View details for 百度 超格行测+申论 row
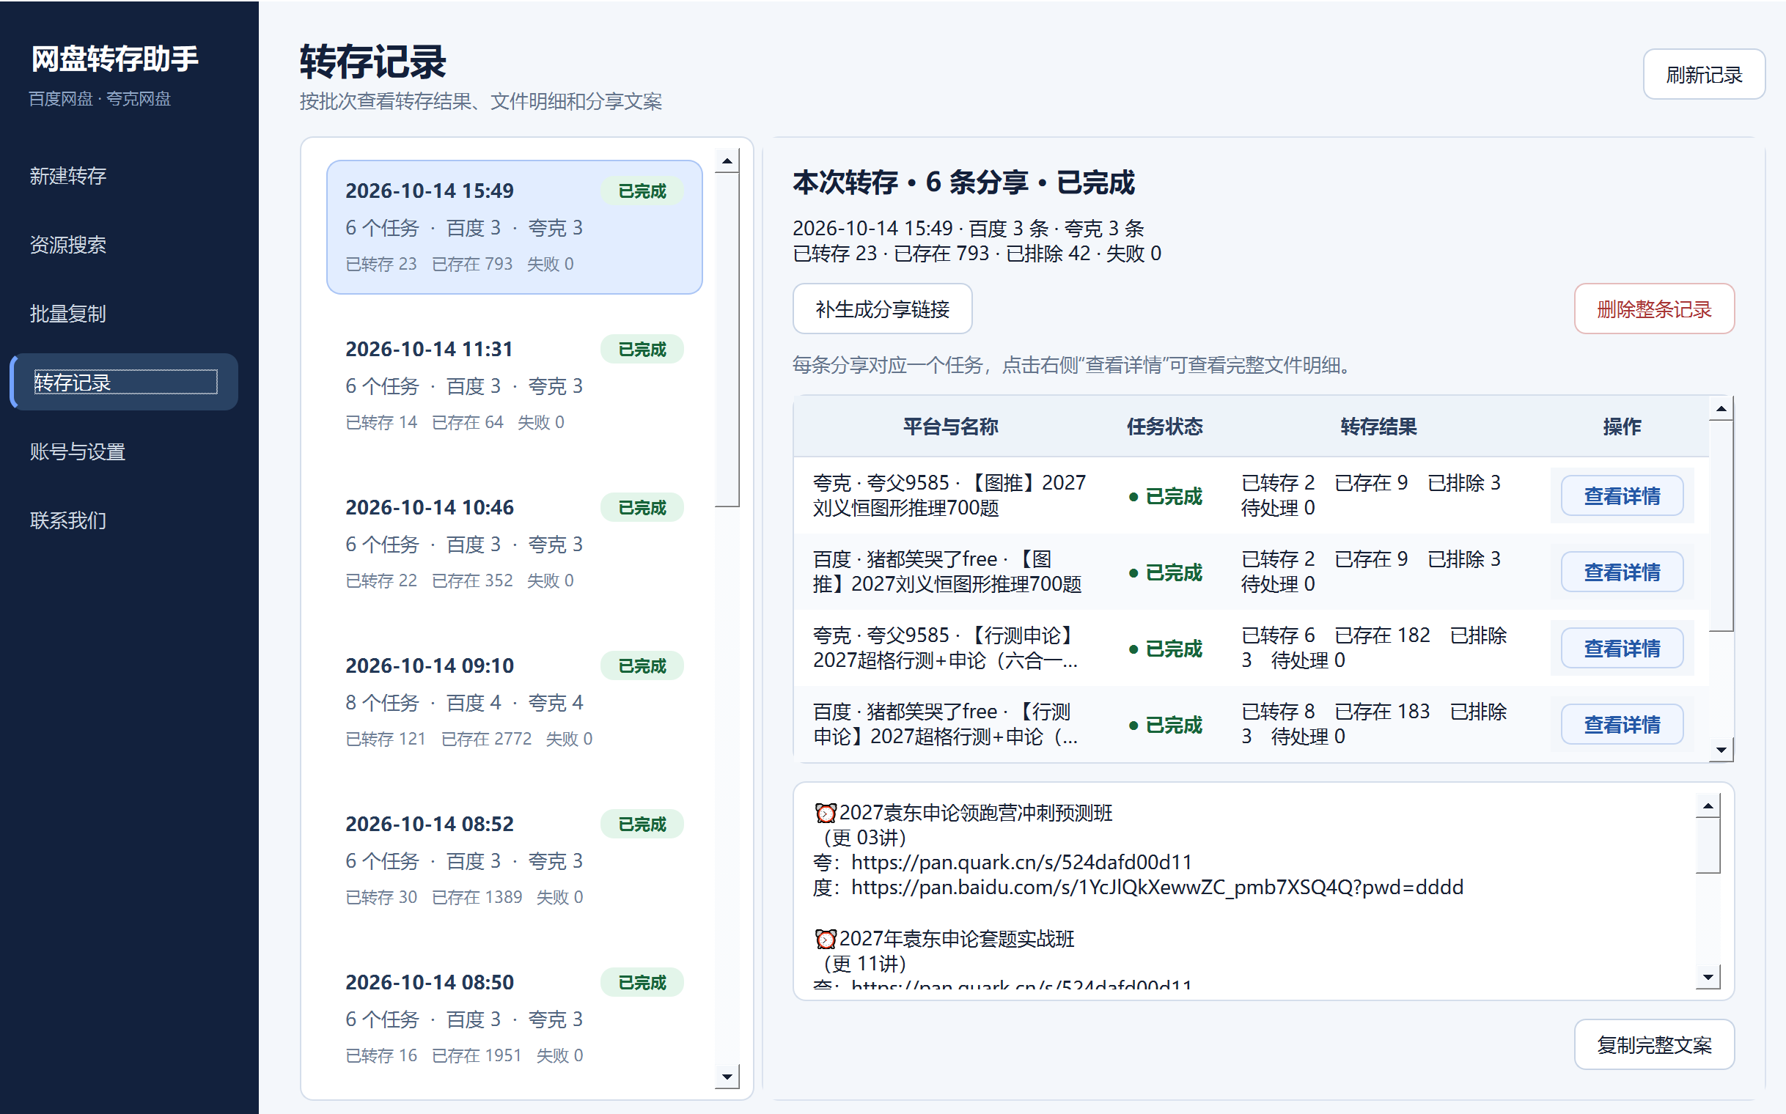This screenshot has width=1786, height=1114. click(x=1622, y=724)
